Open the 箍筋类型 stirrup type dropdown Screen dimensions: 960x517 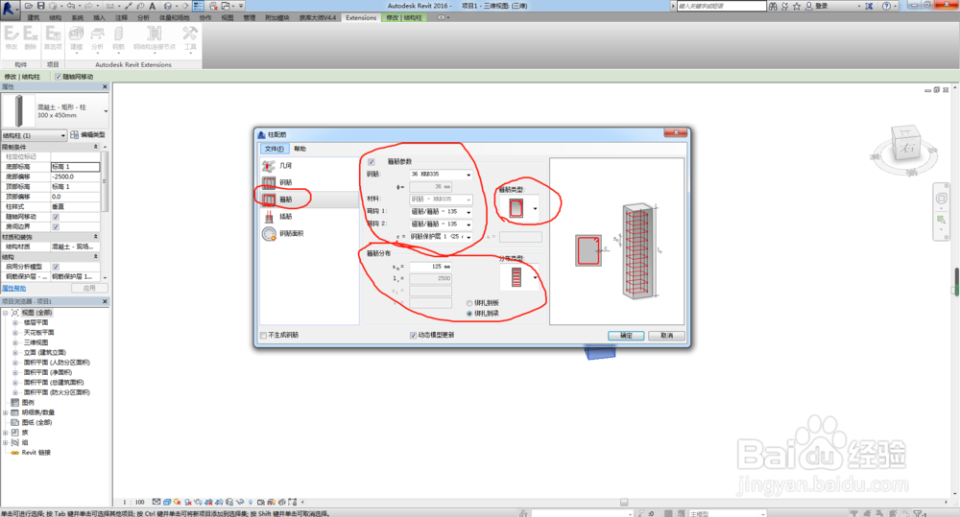tap(535, 209)
